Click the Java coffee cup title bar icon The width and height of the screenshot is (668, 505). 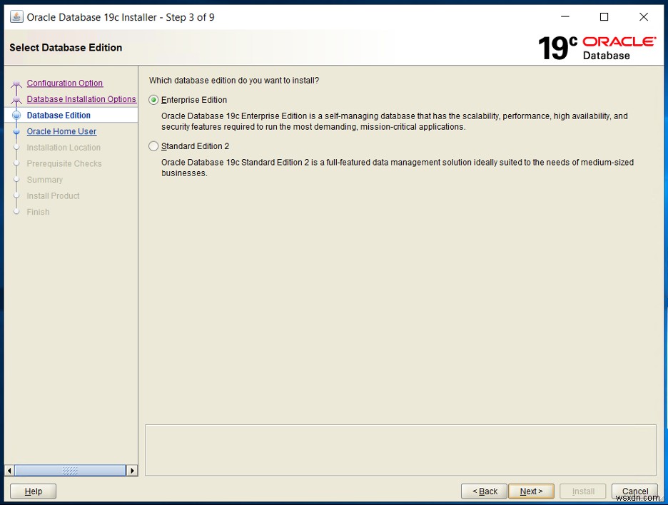(16, 16)
